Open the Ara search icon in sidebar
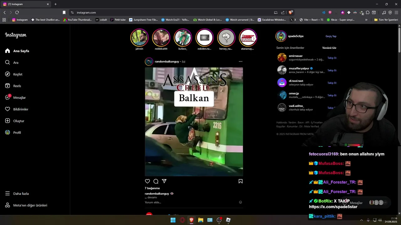 pos(8,62)
